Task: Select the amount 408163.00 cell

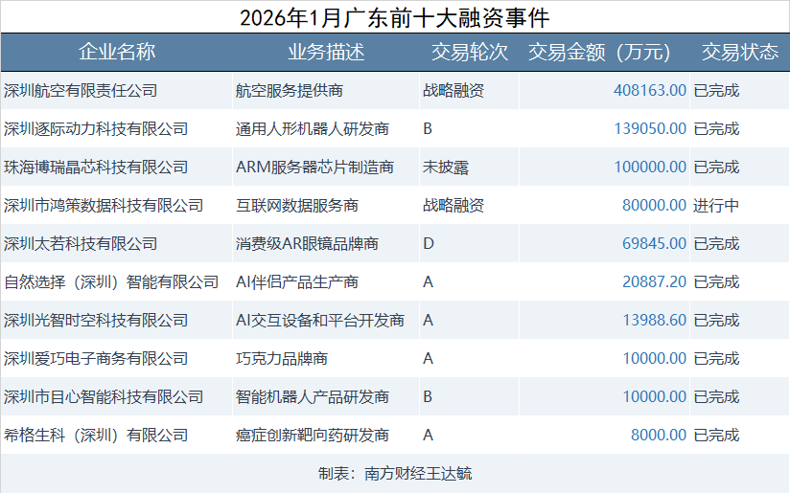Action: click(x=649, y=91)
